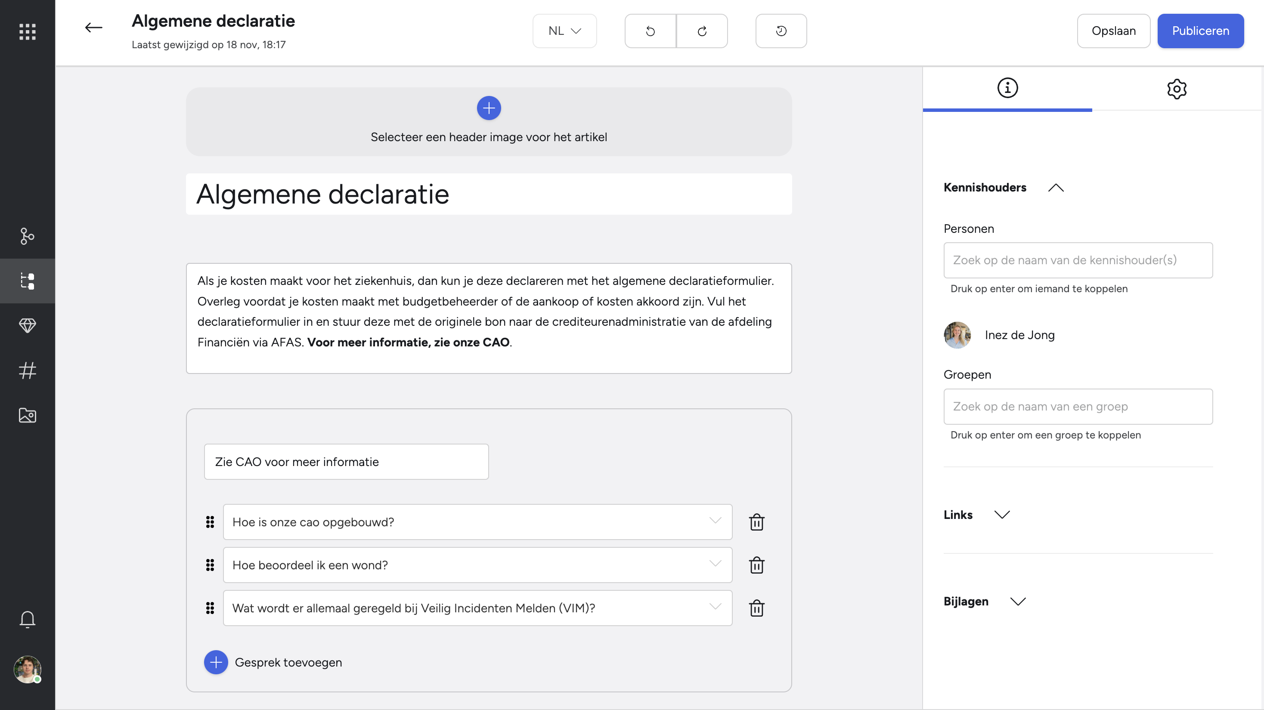Click 'Selecteer een header image' text
The width and height of the screenshot is (1264, 710).
(x=489, y=137)
